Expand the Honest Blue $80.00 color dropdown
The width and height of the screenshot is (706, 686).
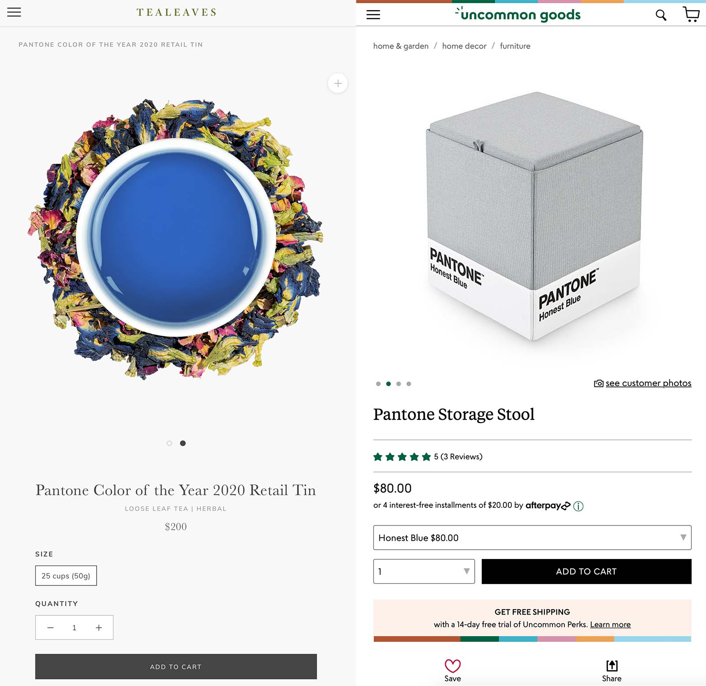tap(532, 538)
